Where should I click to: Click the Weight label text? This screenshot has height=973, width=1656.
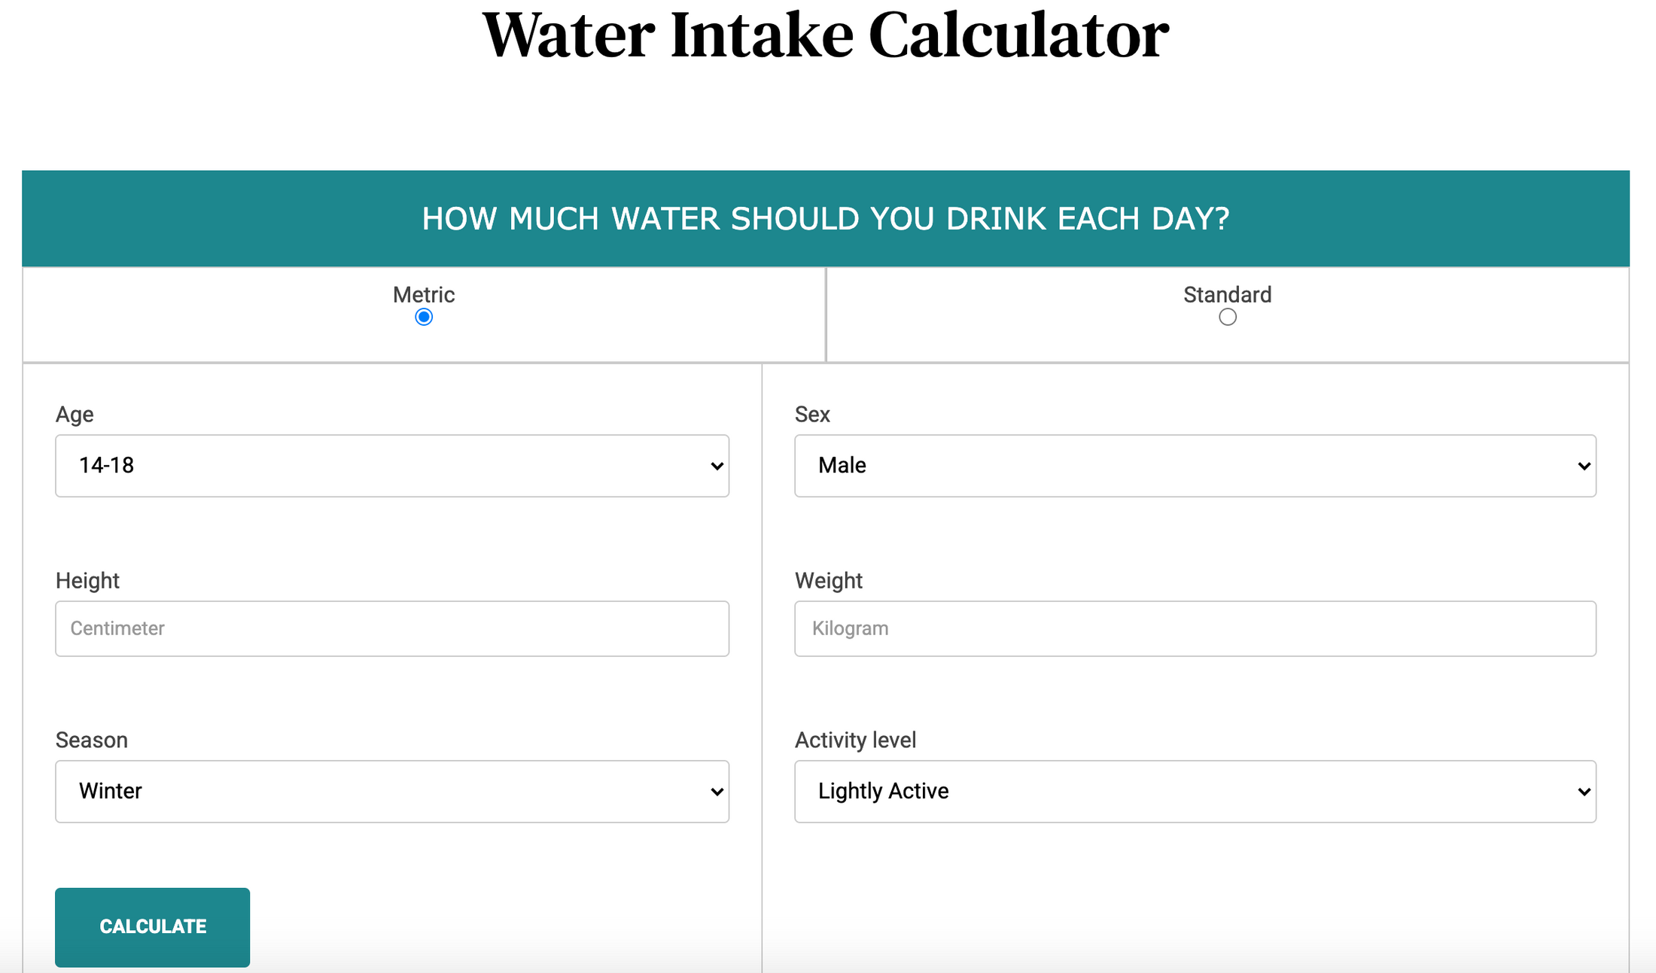[x=828, y=580]
